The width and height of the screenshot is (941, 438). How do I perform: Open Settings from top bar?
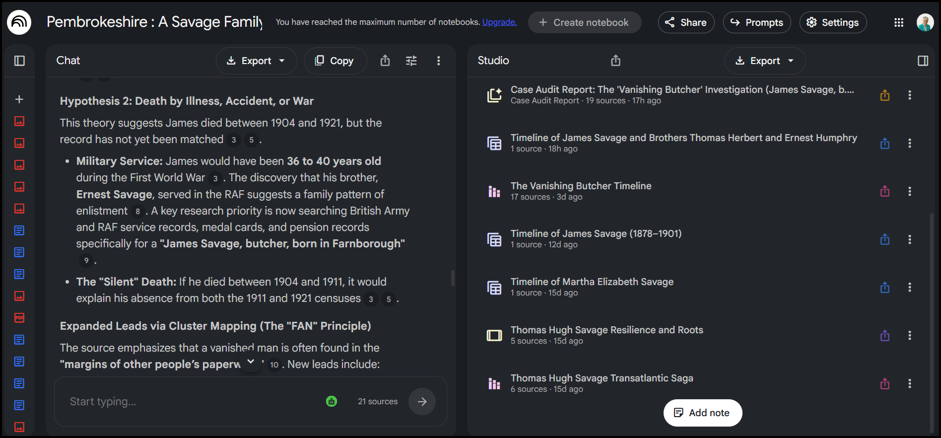(833, 22)
